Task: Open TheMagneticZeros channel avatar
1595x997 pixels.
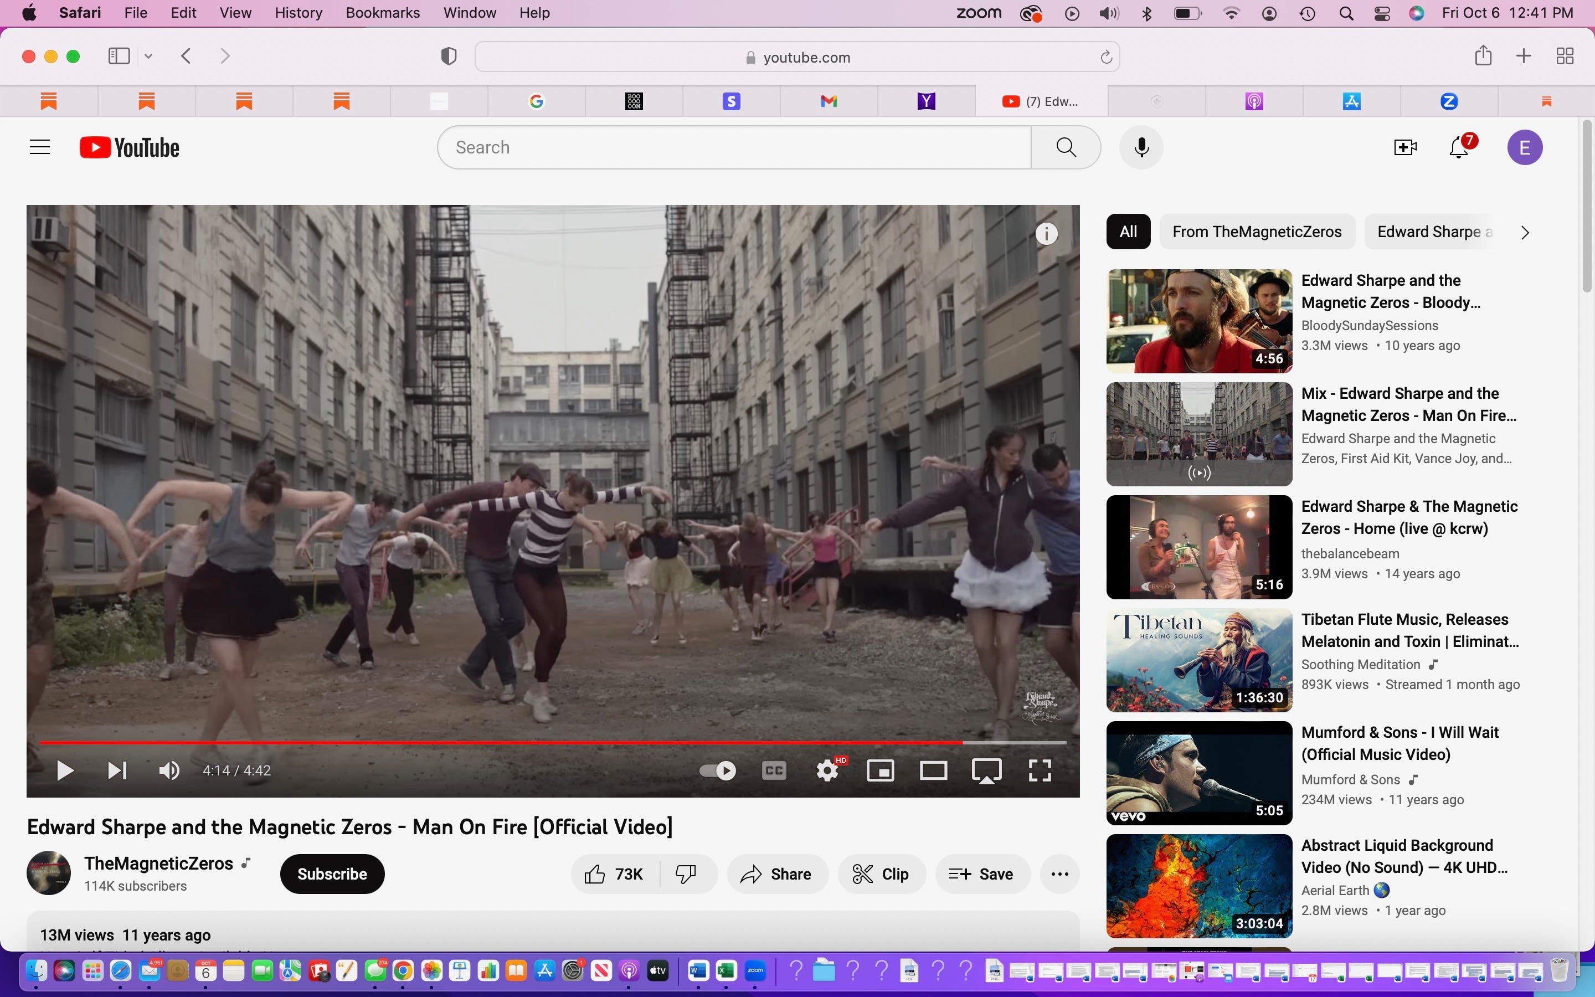Action: [x=48, y=873]
